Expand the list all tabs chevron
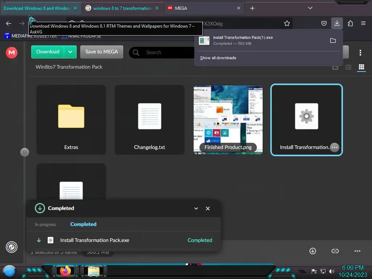The width and height of the screenshot is (372, 279). [310, 8]
